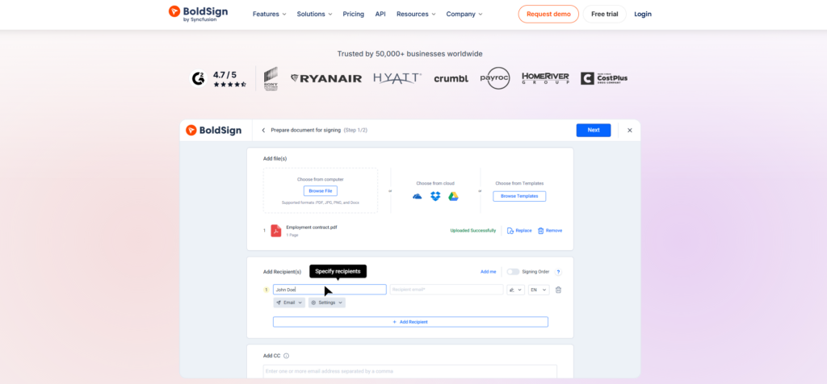Image resolution: width=827 pixels, height=384 pixels.
Task: Open the signer role dropdown
Action: pos(515,290)
